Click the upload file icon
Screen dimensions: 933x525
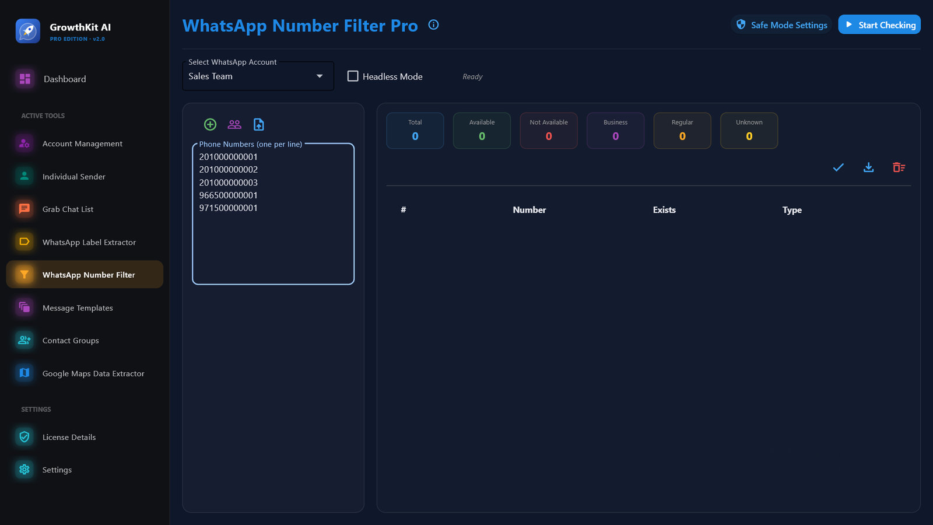(x=259, y=124)
